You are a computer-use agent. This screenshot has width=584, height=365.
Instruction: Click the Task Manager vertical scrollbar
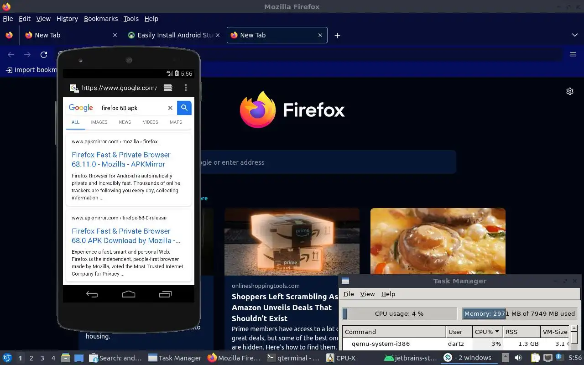574,339
